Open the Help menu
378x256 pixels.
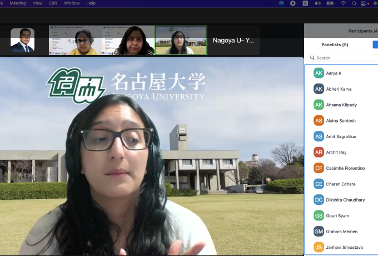91,3
